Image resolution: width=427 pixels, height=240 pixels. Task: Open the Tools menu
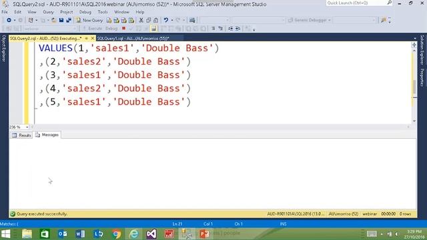(103, 12)
